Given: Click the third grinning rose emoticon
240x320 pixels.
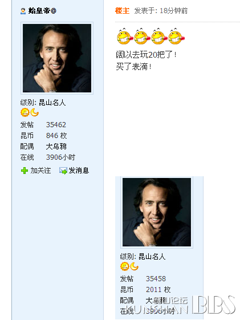Looking at the screenshot, I should point(159,37).
